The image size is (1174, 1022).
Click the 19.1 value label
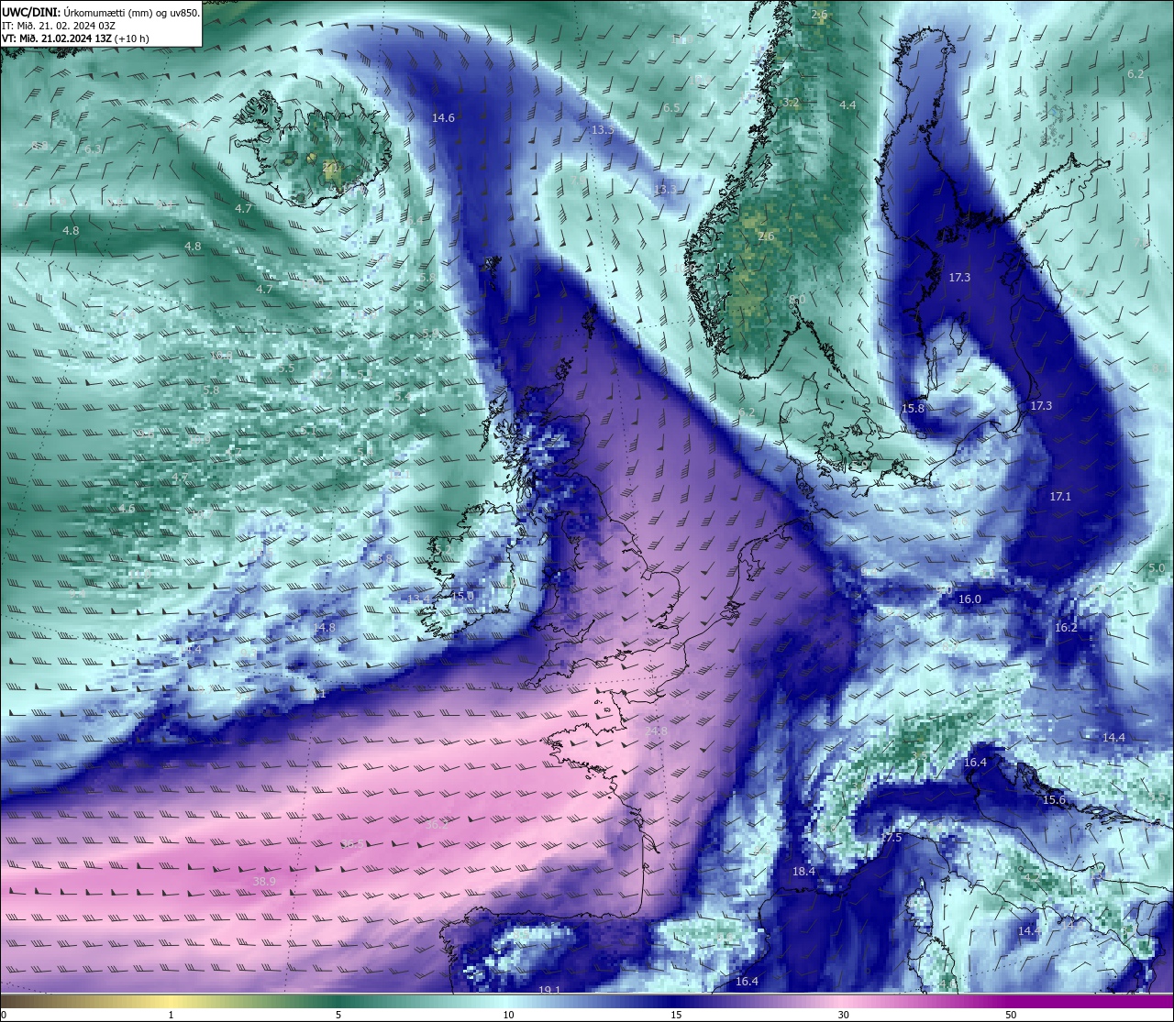(x=549, y=990)
